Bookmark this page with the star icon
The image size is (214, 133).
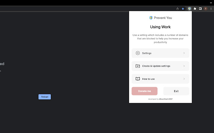[x=183, y=9]
